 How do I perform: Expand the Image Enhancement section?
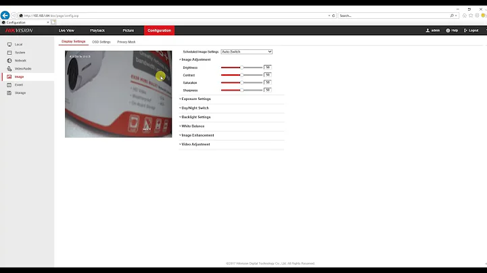click(197, 135)
